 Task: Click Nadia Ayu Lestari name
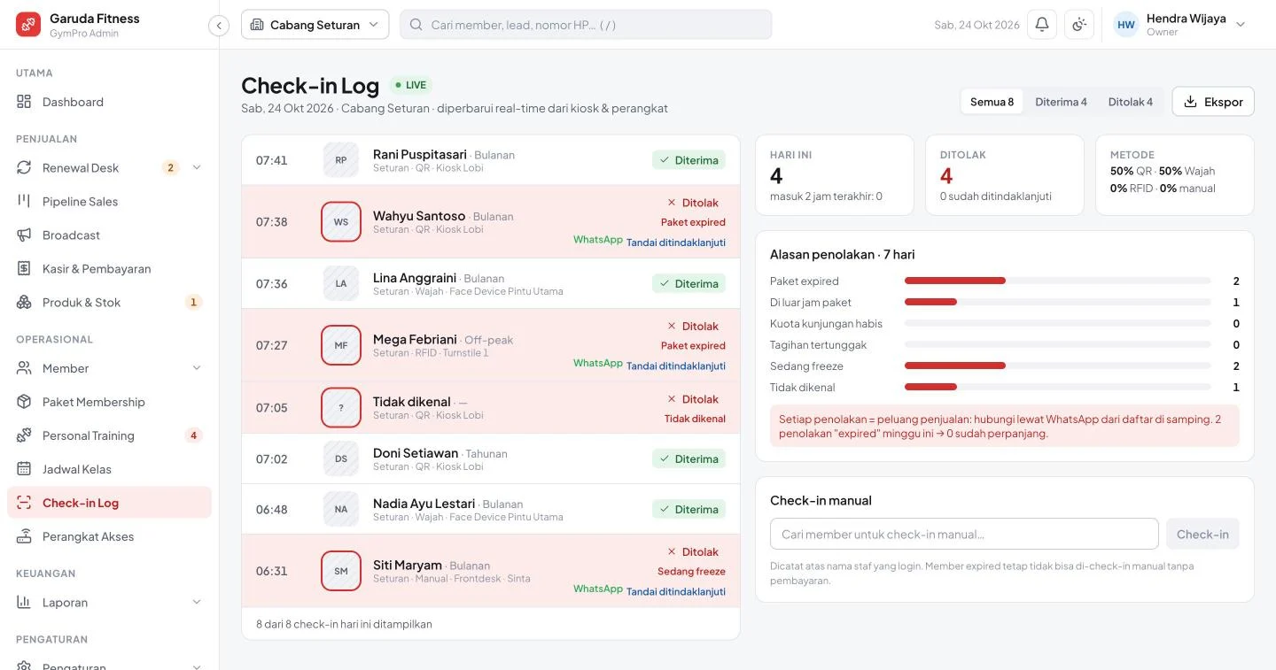pos(424,504)
